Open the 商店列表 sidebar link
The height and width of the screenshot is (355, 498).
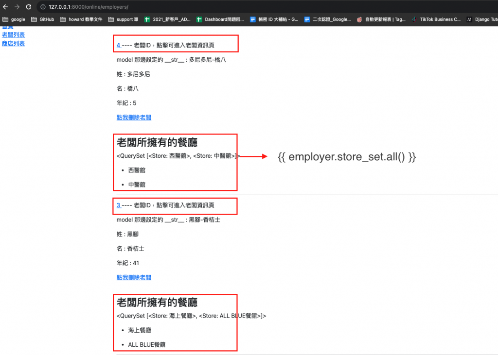tap(13, 43)
